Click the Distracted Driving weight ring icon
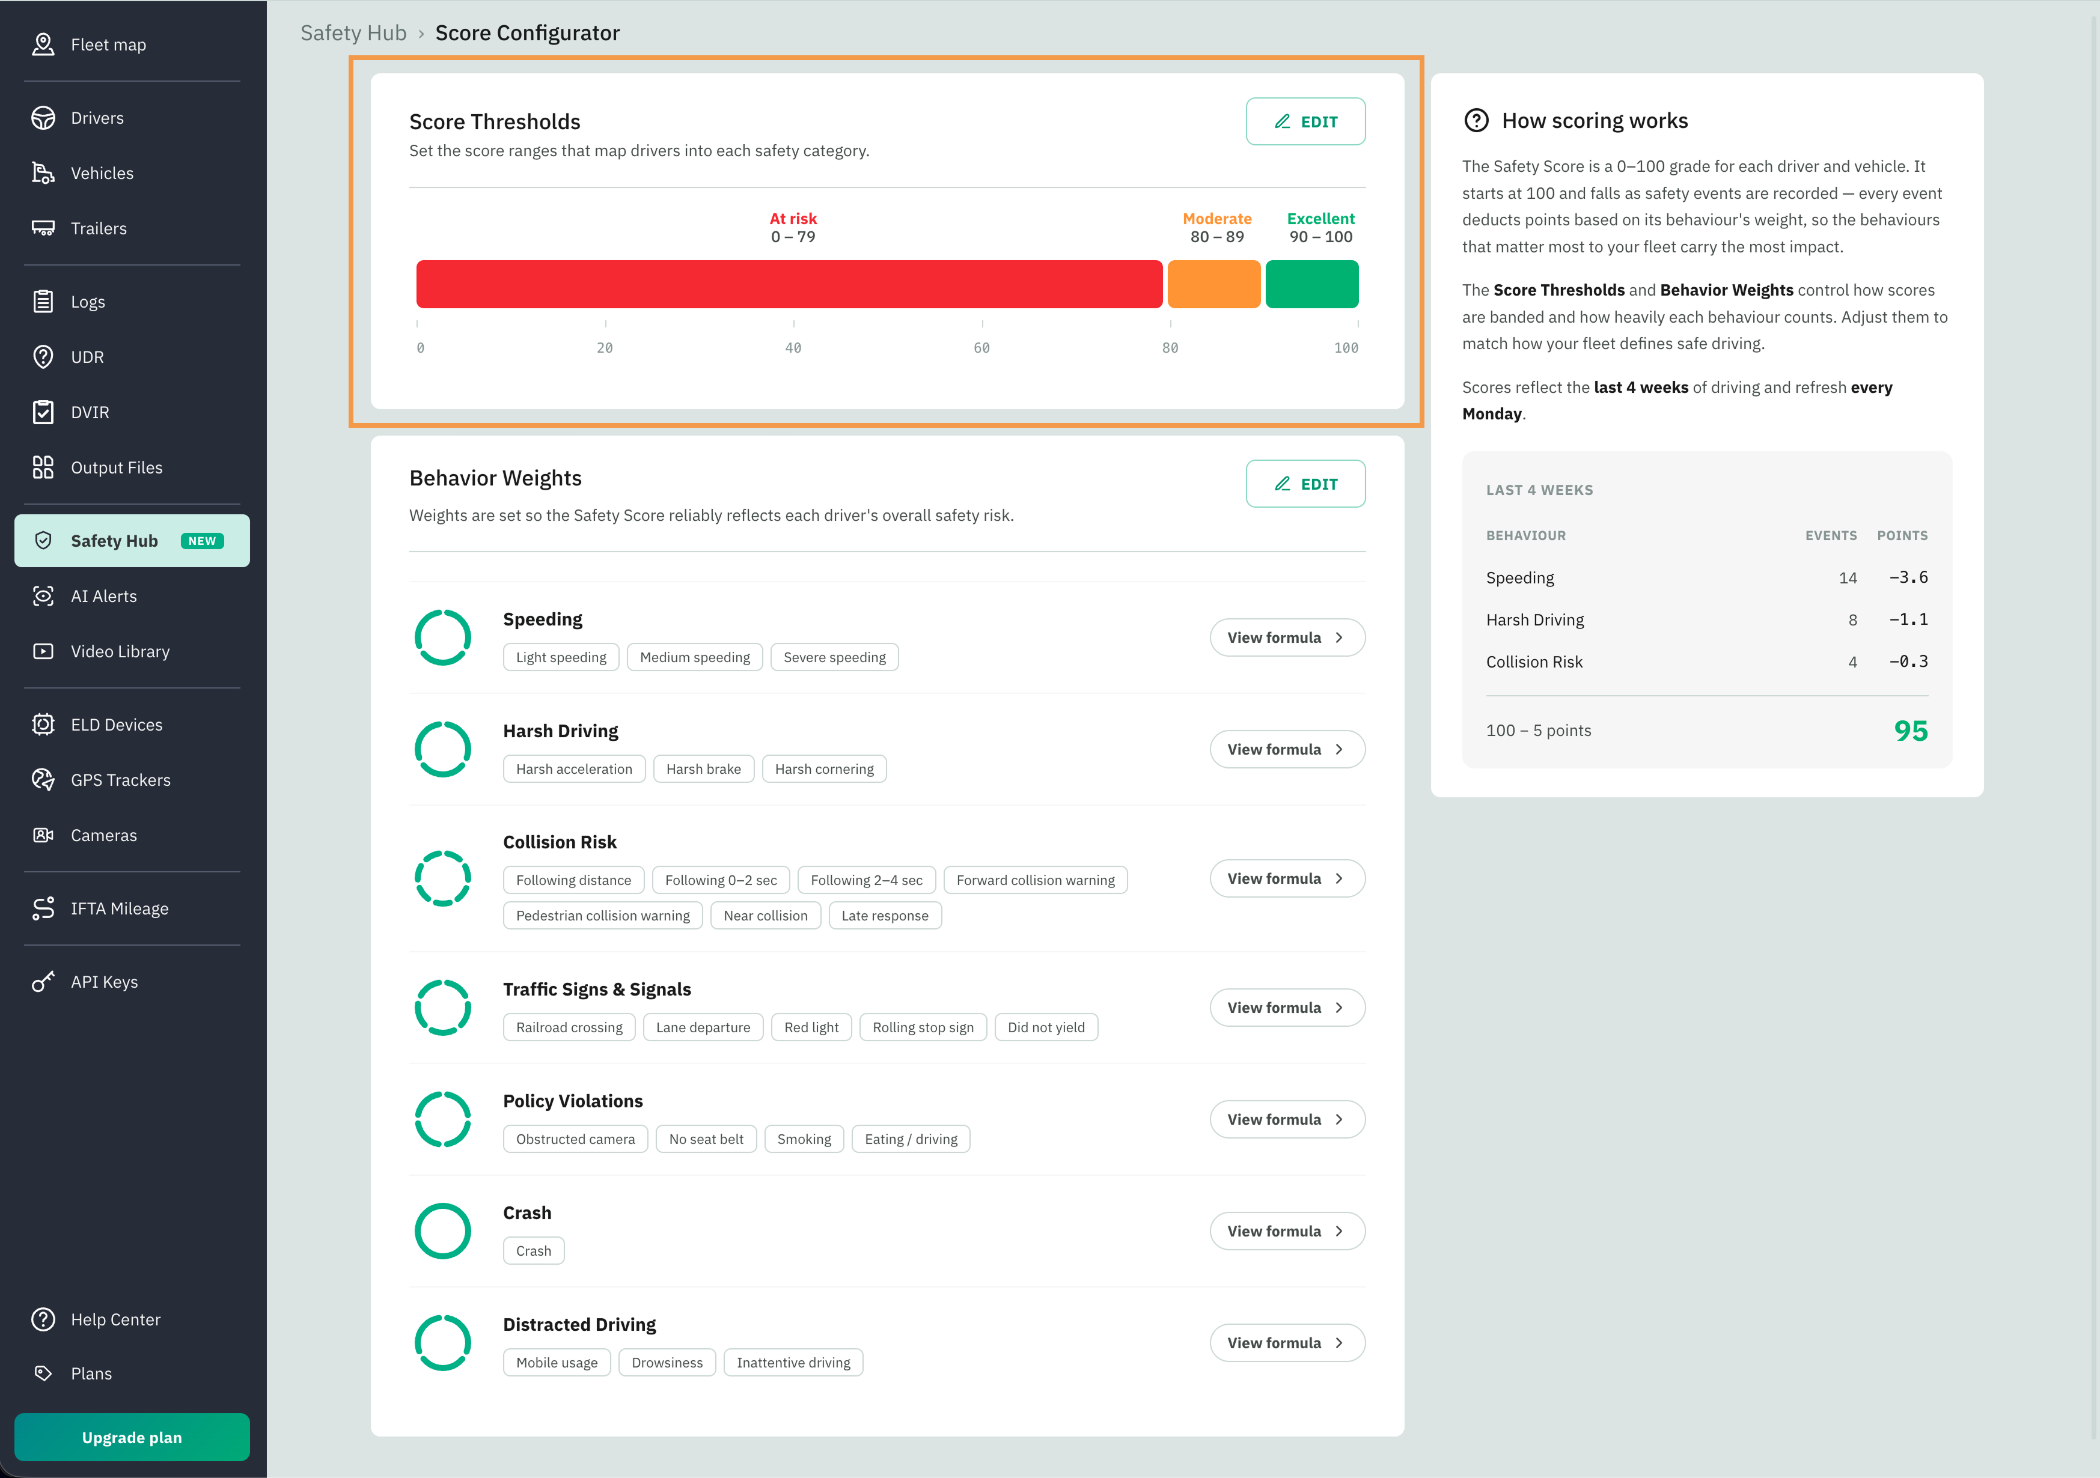The width and height of the screenshot is (2100, 1478). 443,1343
